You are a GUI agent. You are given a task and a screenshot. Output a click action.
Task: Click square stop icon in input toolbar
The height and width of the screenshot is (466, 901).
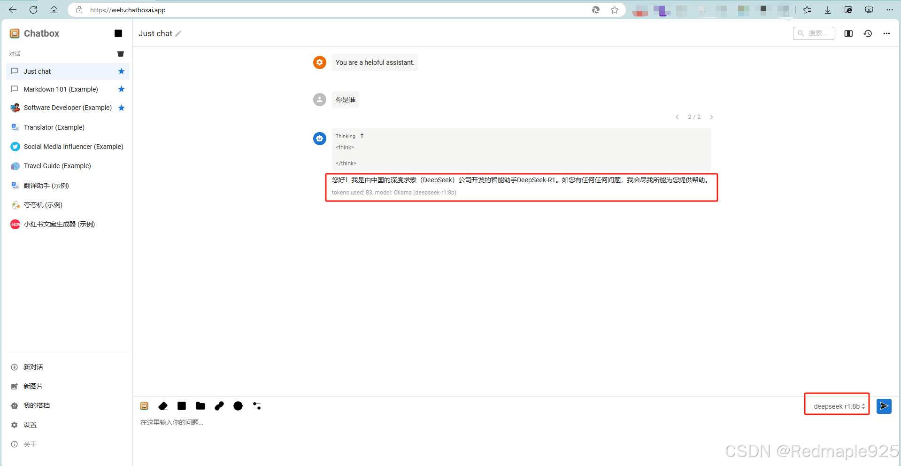point(182,406)
